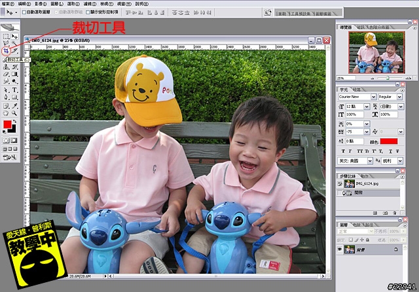Viewport: 419px width, 292px height.
Task: Open Navigator panel flyout menu arrow
Action: pyautogui.click(x=414, y=27)
